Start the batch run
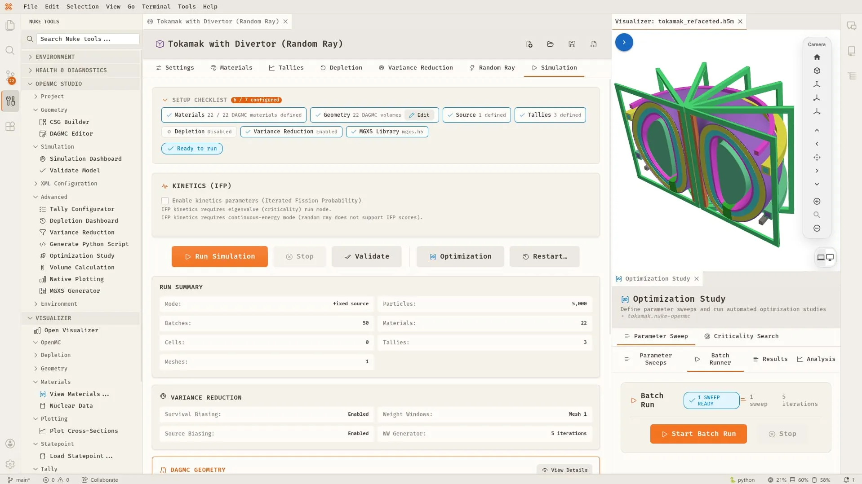This screenshot has height=484, width=862. pyautogui.click(x=698, y=434)
